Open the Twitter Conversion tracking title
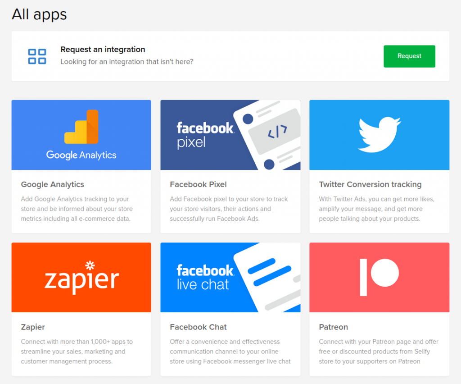 tap(370, 184)
